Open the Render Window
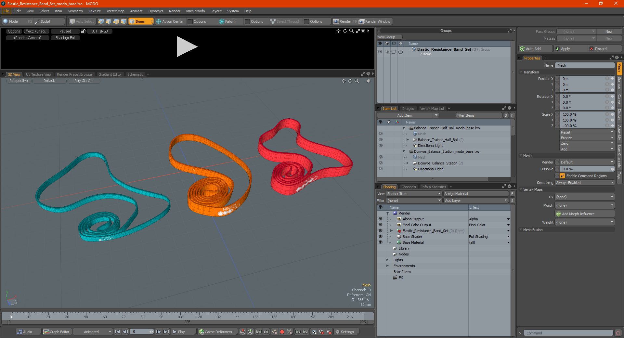Image resolution: width=624 pixels, height=338 pixels. point(375,21)
